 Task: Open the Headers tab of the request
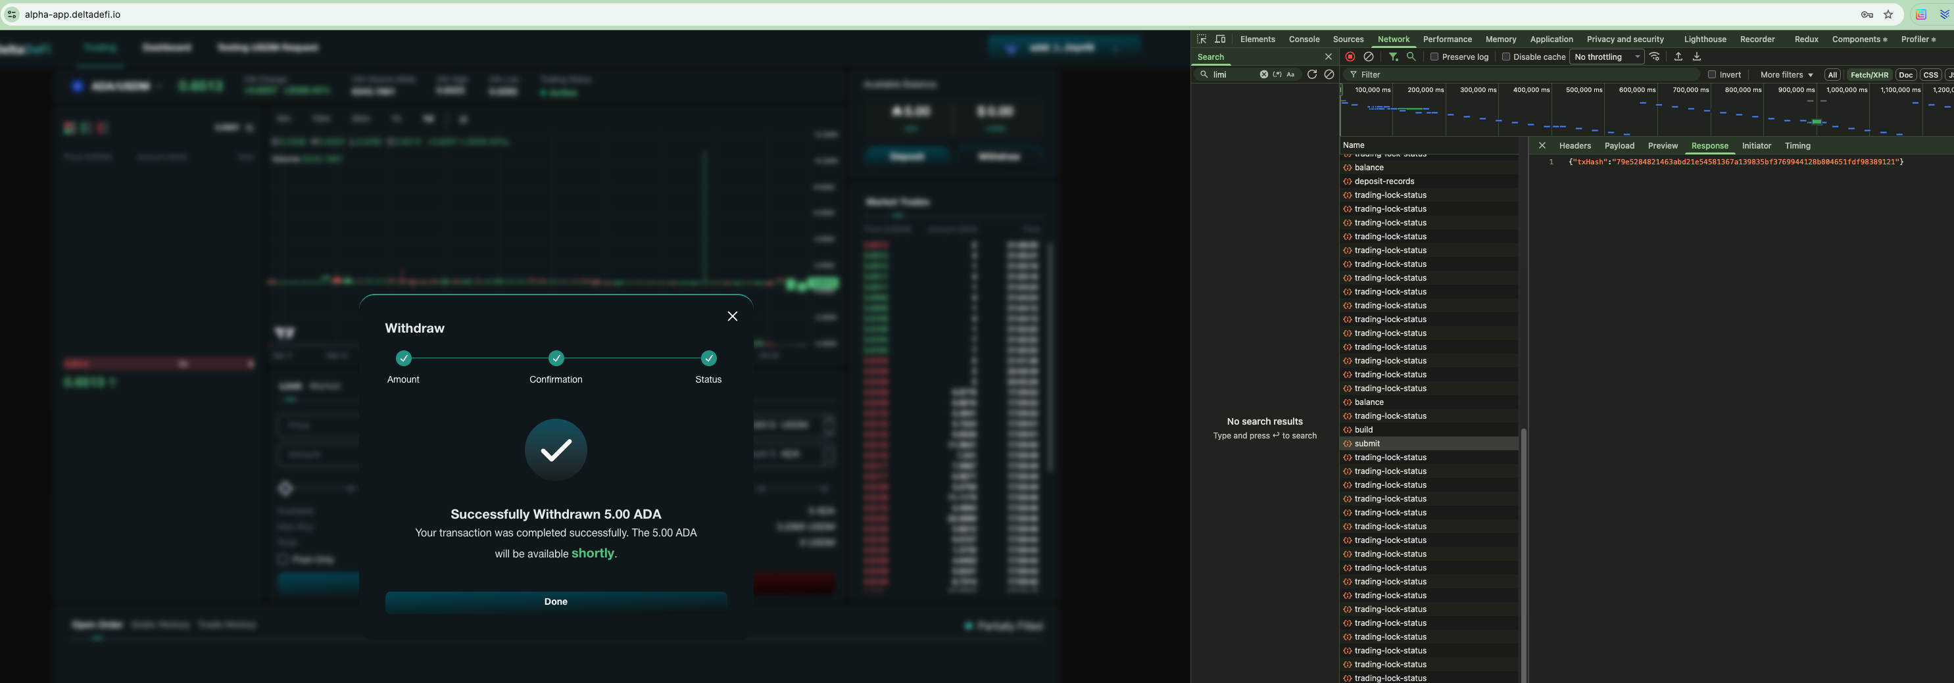point(1575,145)
